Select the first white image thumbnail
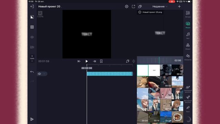The height and width of the screenshot is (124, 220). pos(143,70)
